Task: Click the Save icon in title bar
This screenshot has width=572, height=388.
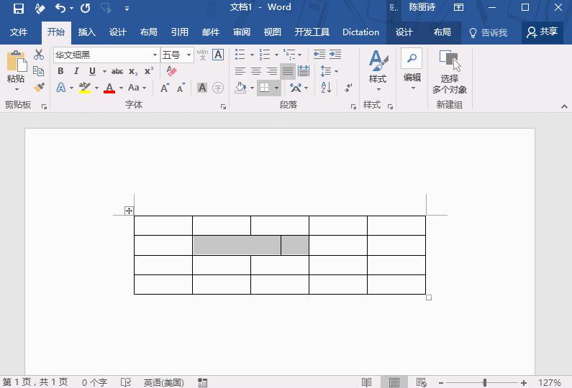Action: pyautogui.click(x=18, y=8)
